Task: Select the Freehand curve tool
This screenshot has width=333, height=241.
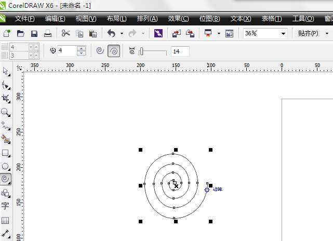Action: click(6, 126)
